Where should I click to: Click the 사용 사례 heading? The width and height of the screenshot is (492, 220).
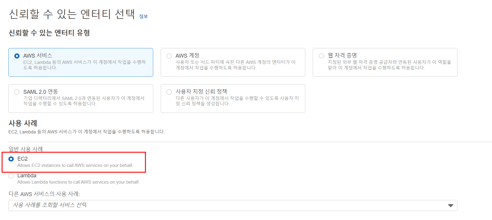23,123
